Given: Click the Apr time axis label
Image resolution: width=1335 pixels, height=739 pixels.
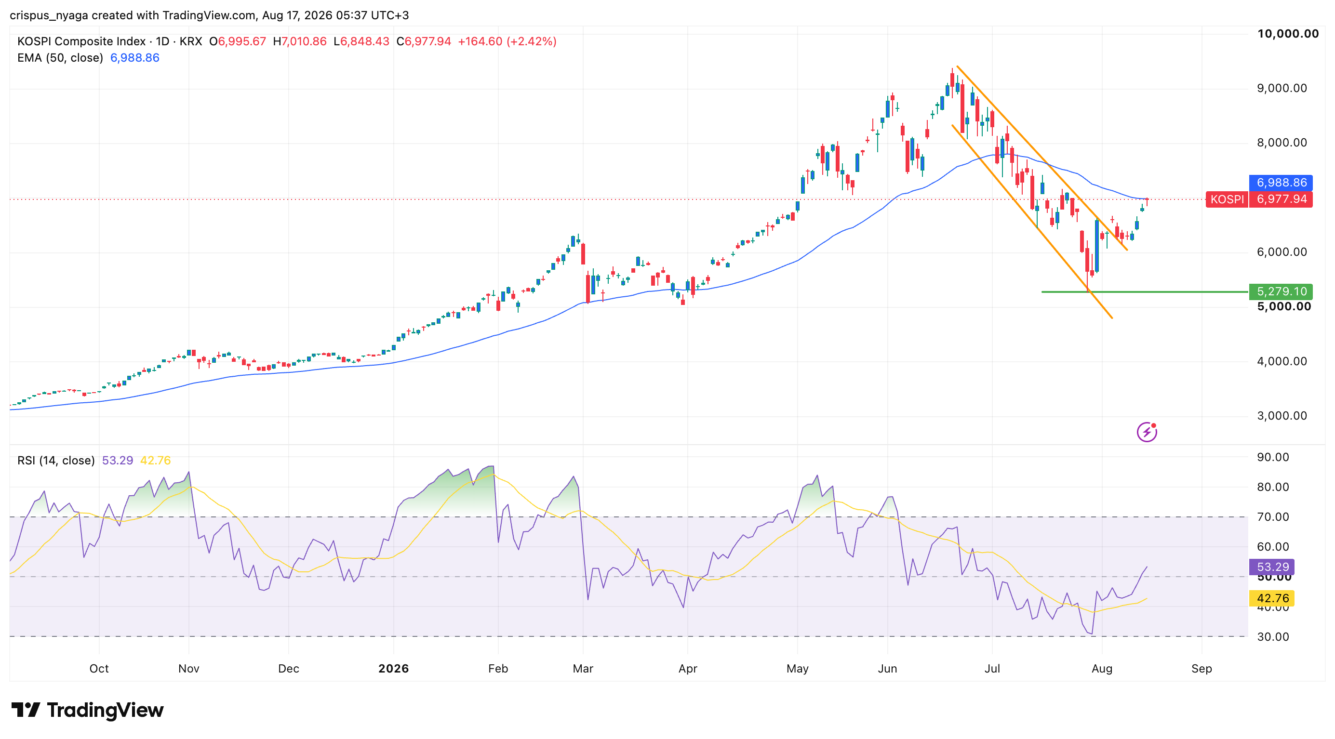Looking at the screenshot, I should [x=688, y=669].
